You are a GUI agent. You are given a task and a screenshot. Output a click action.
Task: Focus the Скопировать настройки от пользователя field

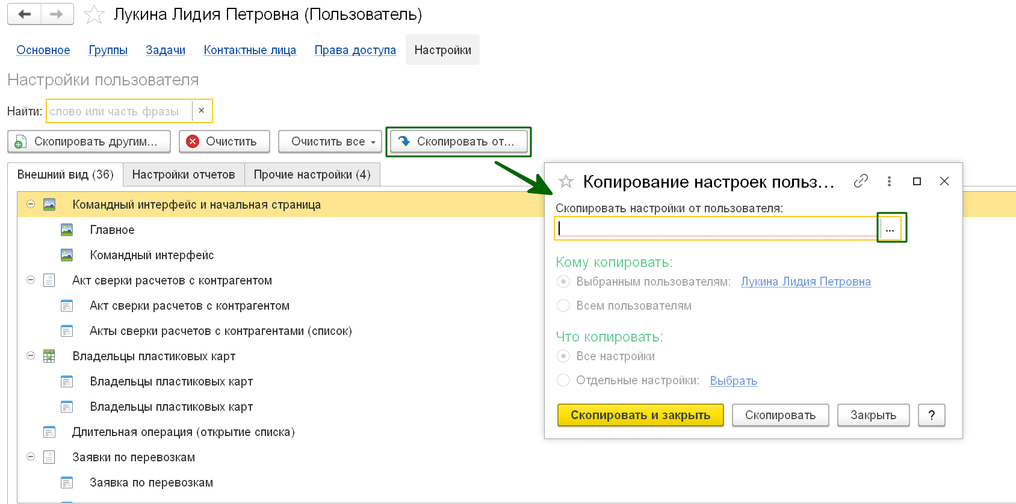(717, 229)
